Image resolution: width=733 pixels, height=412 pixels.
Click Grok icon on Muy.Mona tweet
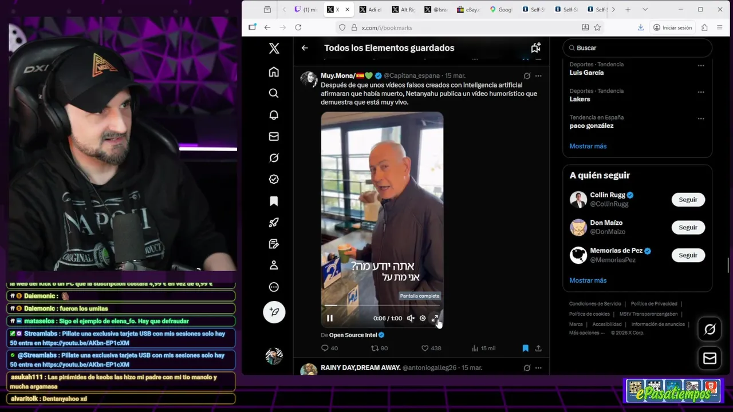[527, 76]
